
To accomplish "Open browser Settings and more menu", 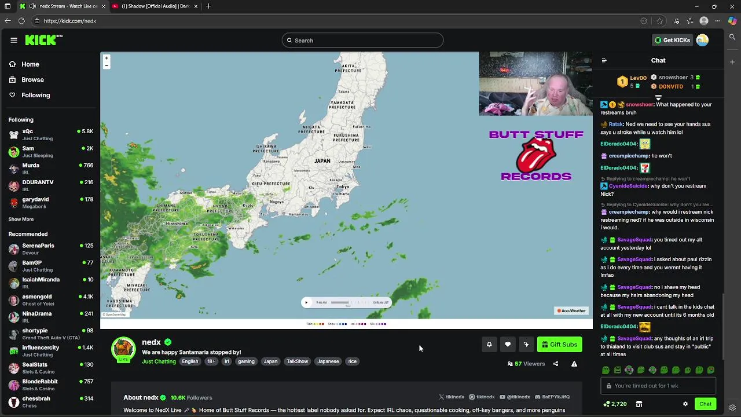I will 718,21.
